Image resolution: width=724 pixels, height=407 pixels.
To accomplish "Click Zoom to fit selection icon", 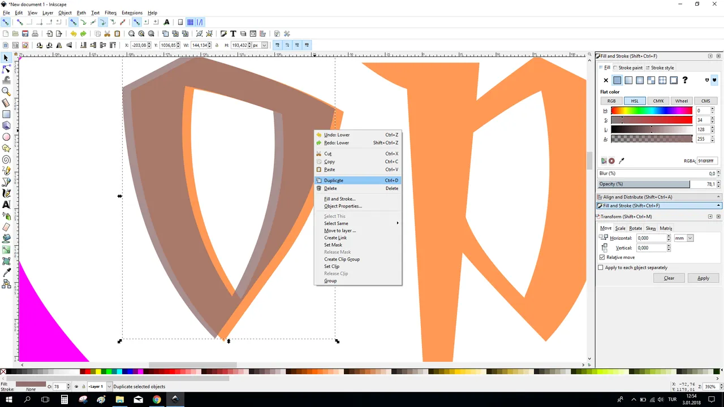I will click(131, 34).
